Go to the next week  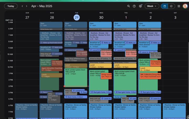click(27, 6)
